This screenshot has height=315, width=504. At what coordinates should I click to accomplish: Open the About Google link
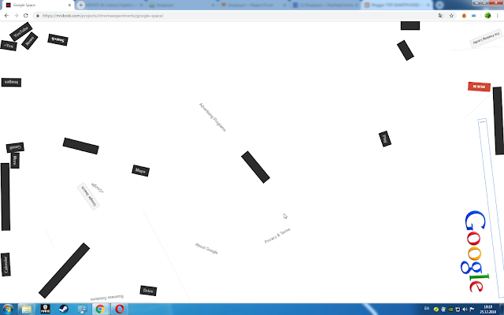[x=206, y=249]
